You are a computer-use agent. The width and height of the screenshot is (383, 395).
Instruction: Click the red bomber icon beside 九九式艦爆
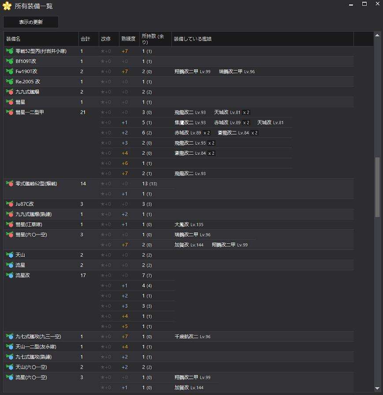[10, 92]
